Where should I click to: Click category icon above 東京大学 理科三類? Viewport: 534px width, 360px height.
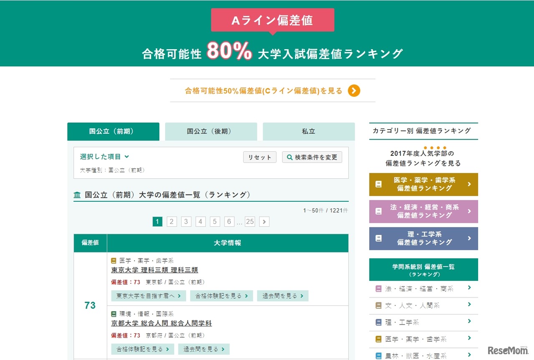coord(114,260)
